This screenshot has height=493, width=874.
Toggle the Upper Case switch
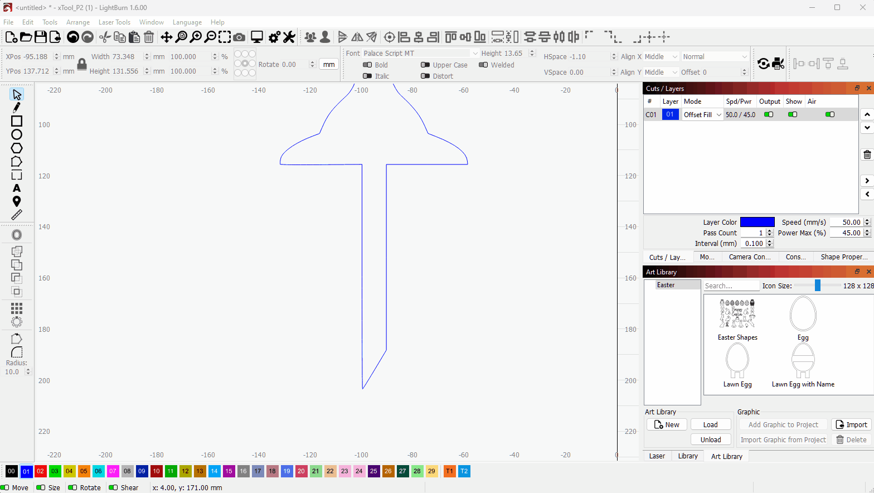[x=425, y=65]
